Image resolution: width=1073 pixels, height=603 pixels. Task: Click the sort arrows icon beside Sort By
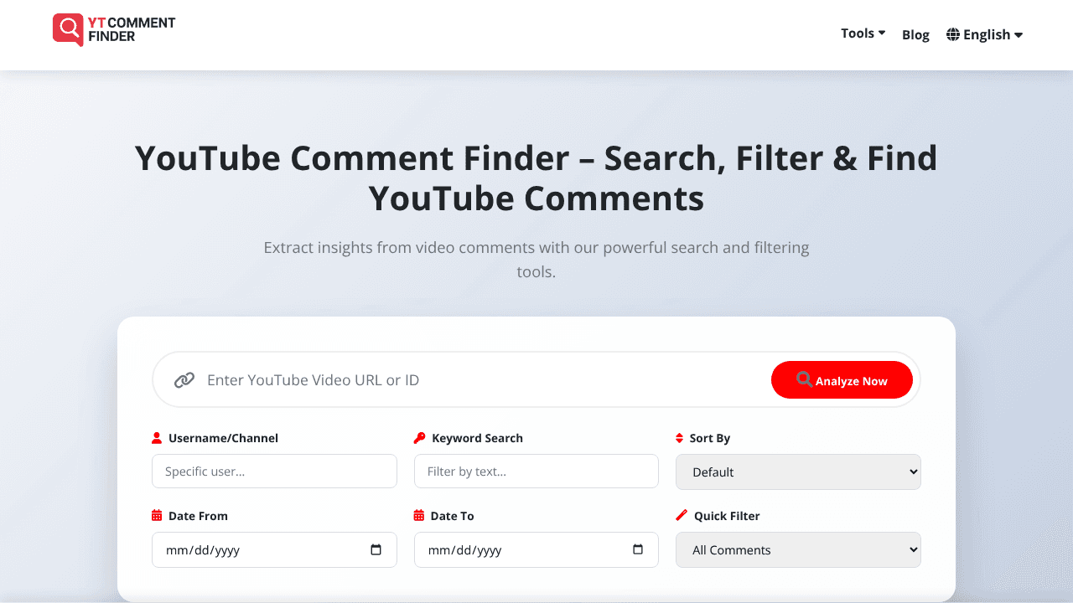(680, 438)
